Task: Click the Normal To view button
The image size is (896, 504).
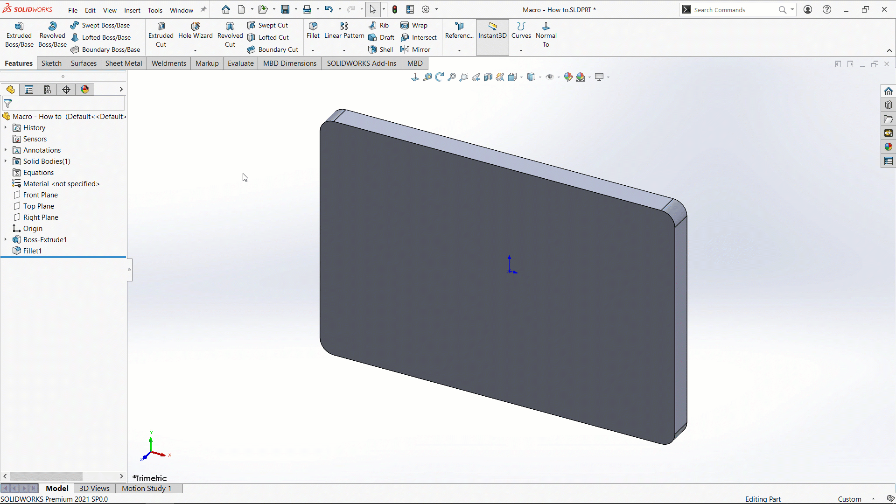Action: (546, 35)
